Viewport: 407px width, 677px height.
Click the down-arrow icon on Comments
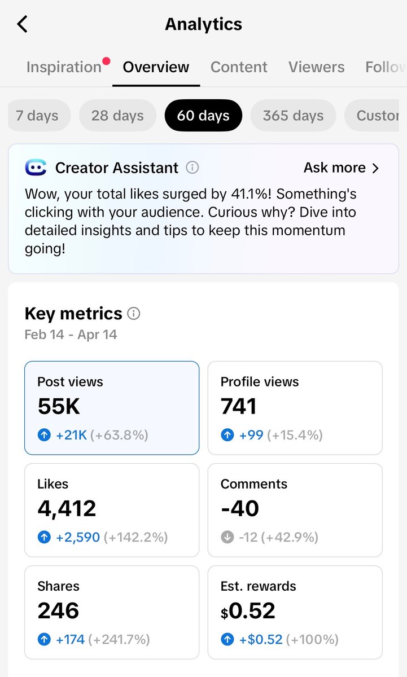point(227,537)
